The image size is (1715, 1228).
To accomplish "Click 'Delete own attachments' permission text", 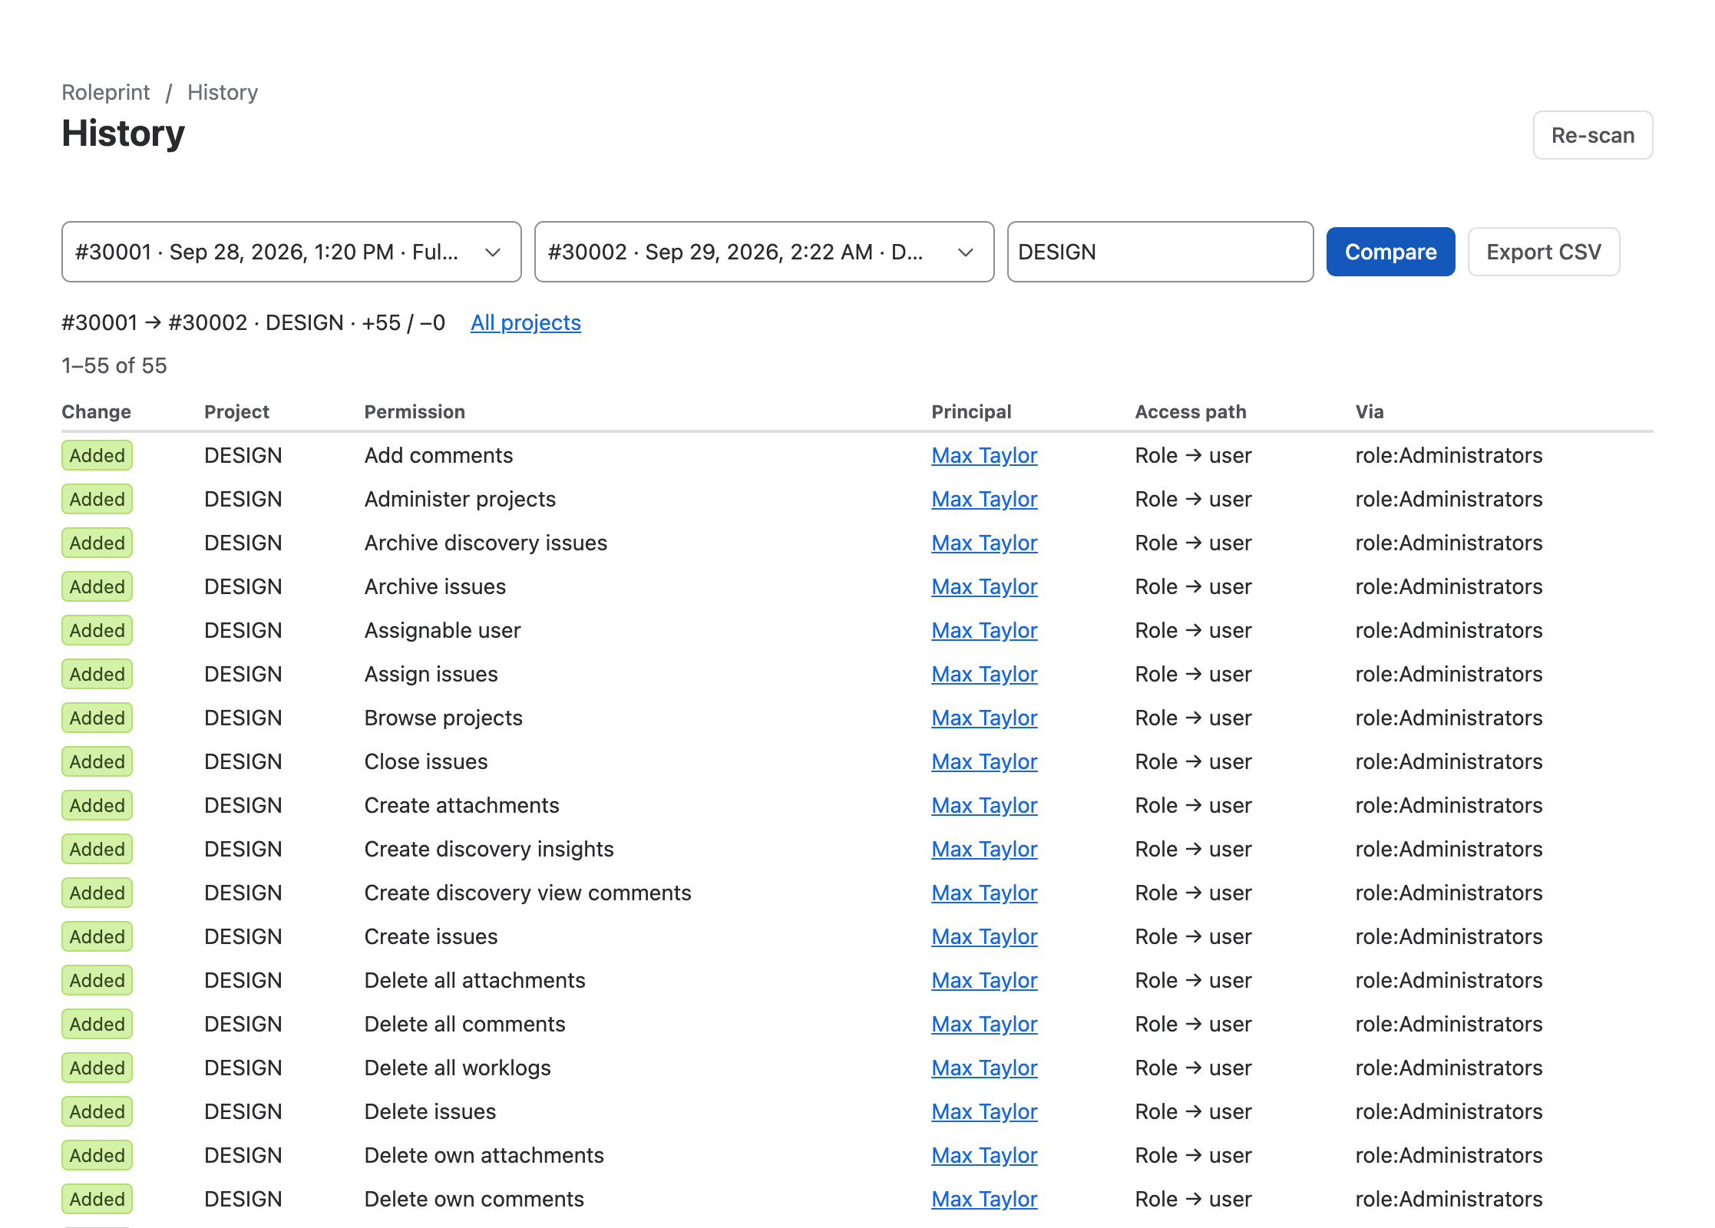I will (484, 1155).
